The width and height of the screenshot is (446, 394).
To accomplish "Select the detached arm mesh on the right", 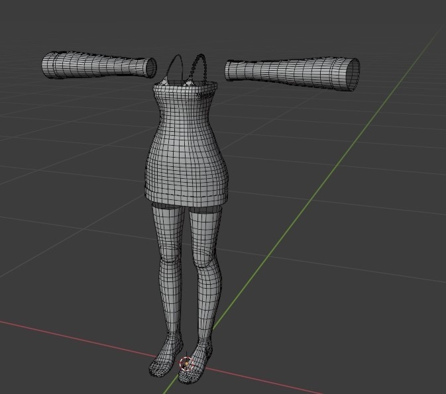I will (x=292, y=74).
